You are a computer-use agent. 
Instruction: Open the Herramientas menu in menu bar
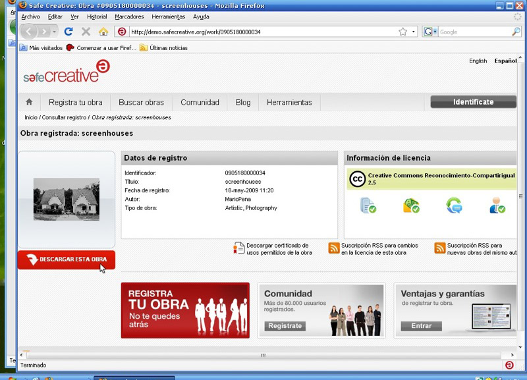[x=168, y=16]
